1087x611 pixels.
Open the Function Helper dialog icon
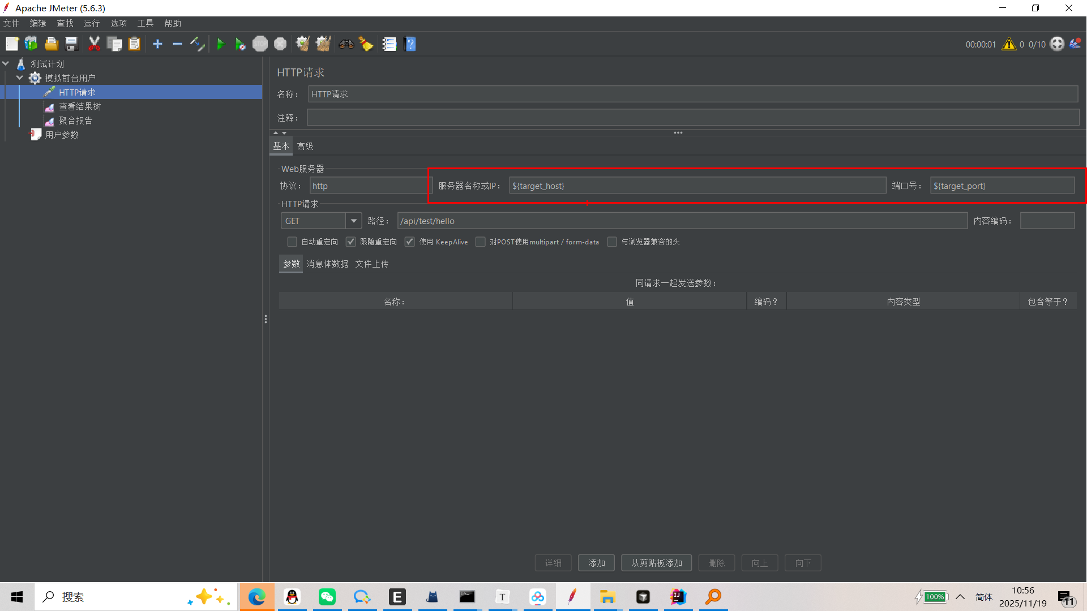pyautogui.click(x=390, y=44)
